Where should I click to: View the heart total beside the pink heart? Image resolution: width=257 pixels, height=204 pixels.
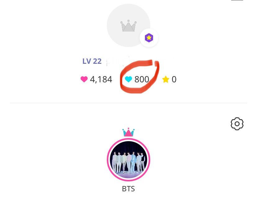(101, 79)
